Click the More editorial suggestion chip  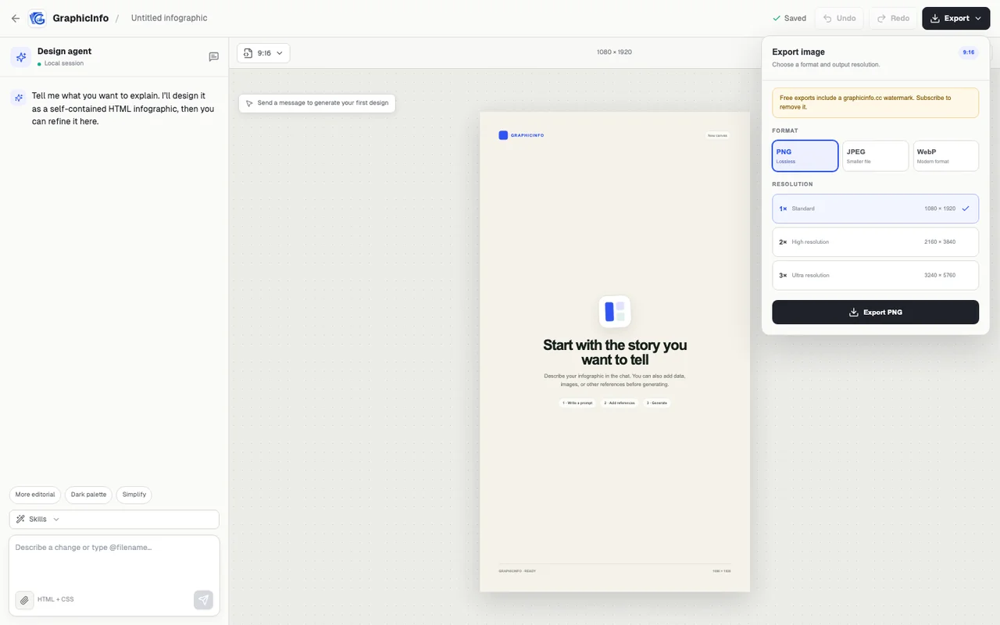pos(35,495)
